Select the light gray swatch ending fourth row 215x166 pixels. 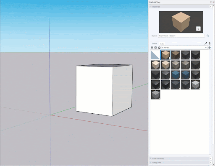click(196, 85)
